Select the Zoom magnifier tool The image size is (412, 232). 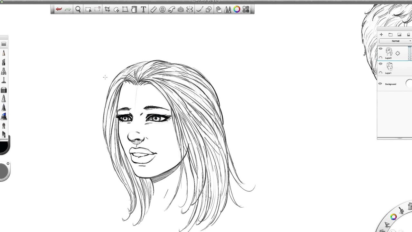(x=78, y=9)
